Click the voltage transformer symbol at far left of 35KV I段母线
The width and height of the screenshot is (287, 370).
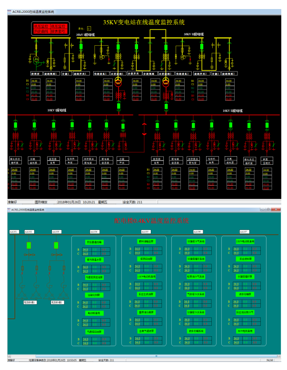(36, 60)
